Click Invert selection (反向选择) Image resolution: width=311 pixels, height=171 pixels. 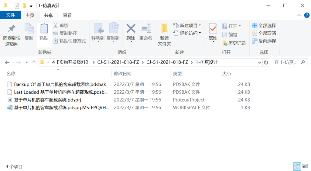264,41
